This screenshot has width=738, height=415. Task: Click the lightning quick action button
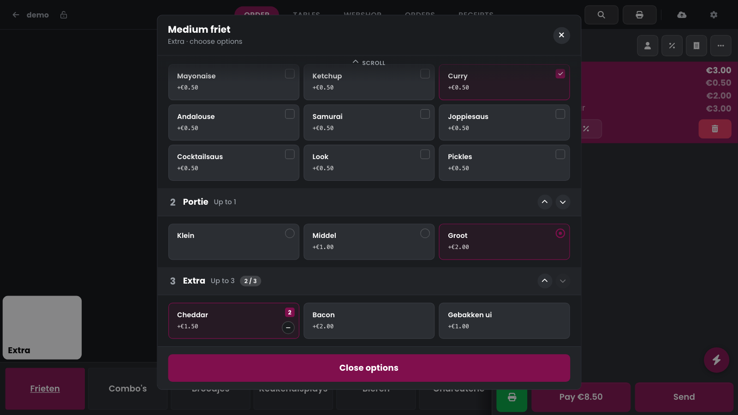[716, 360]
